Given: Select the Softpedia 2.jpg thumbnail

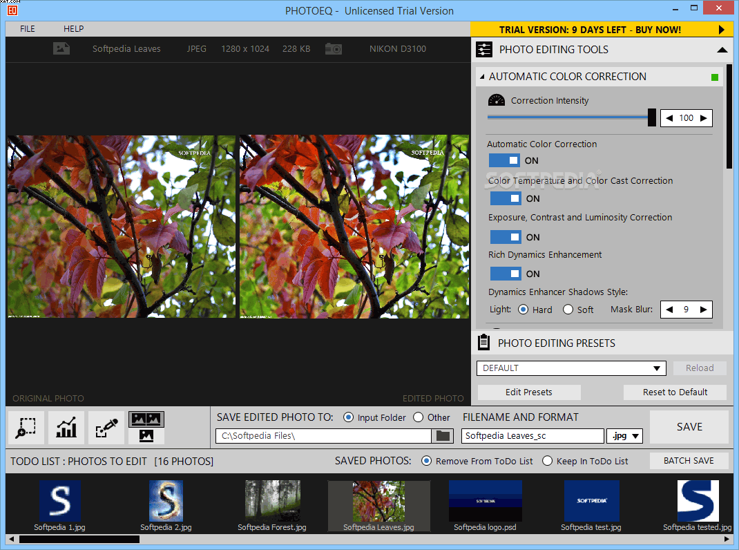Looking at the screenshot, I should tap(166, 506).
